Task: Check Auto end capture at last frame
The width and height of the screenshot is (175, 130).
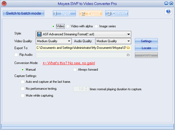Action: 22,82
